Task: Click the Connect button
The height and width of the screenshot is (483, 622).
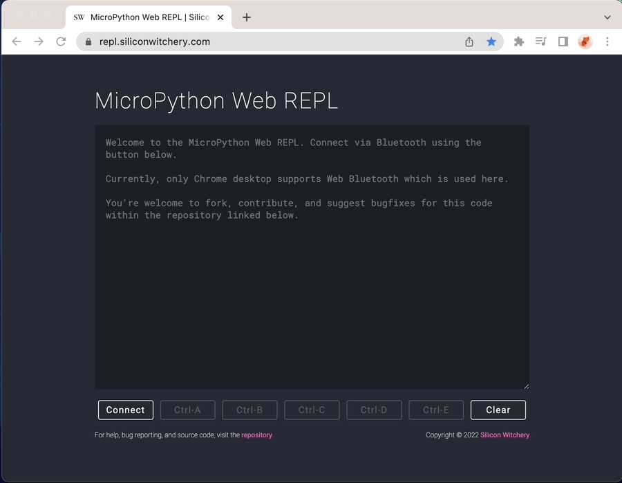Action: point(126,410)
